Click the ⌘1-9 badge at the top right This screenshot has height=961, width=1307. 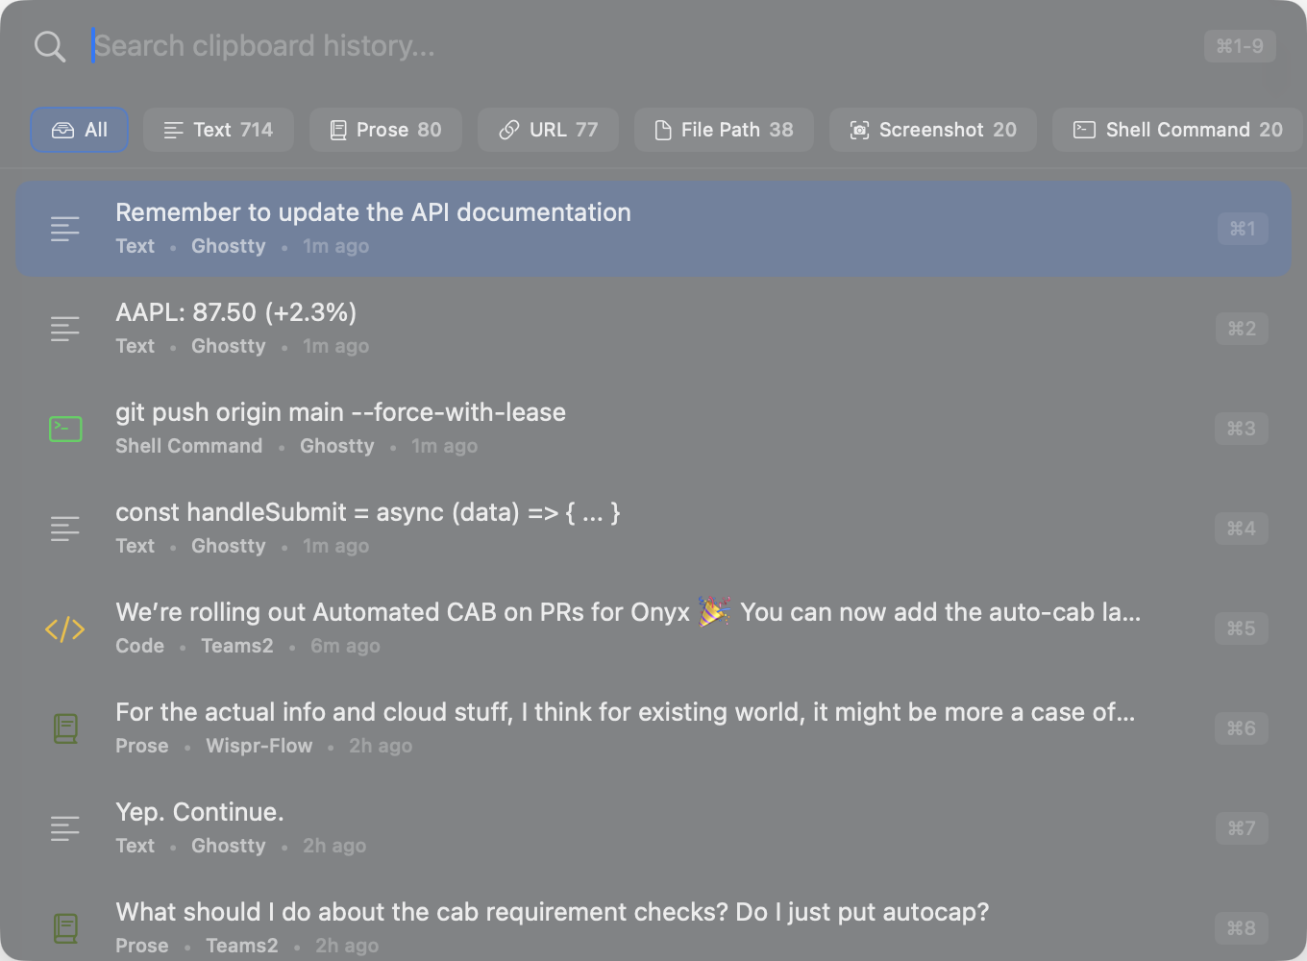[x=1239, y=45]
